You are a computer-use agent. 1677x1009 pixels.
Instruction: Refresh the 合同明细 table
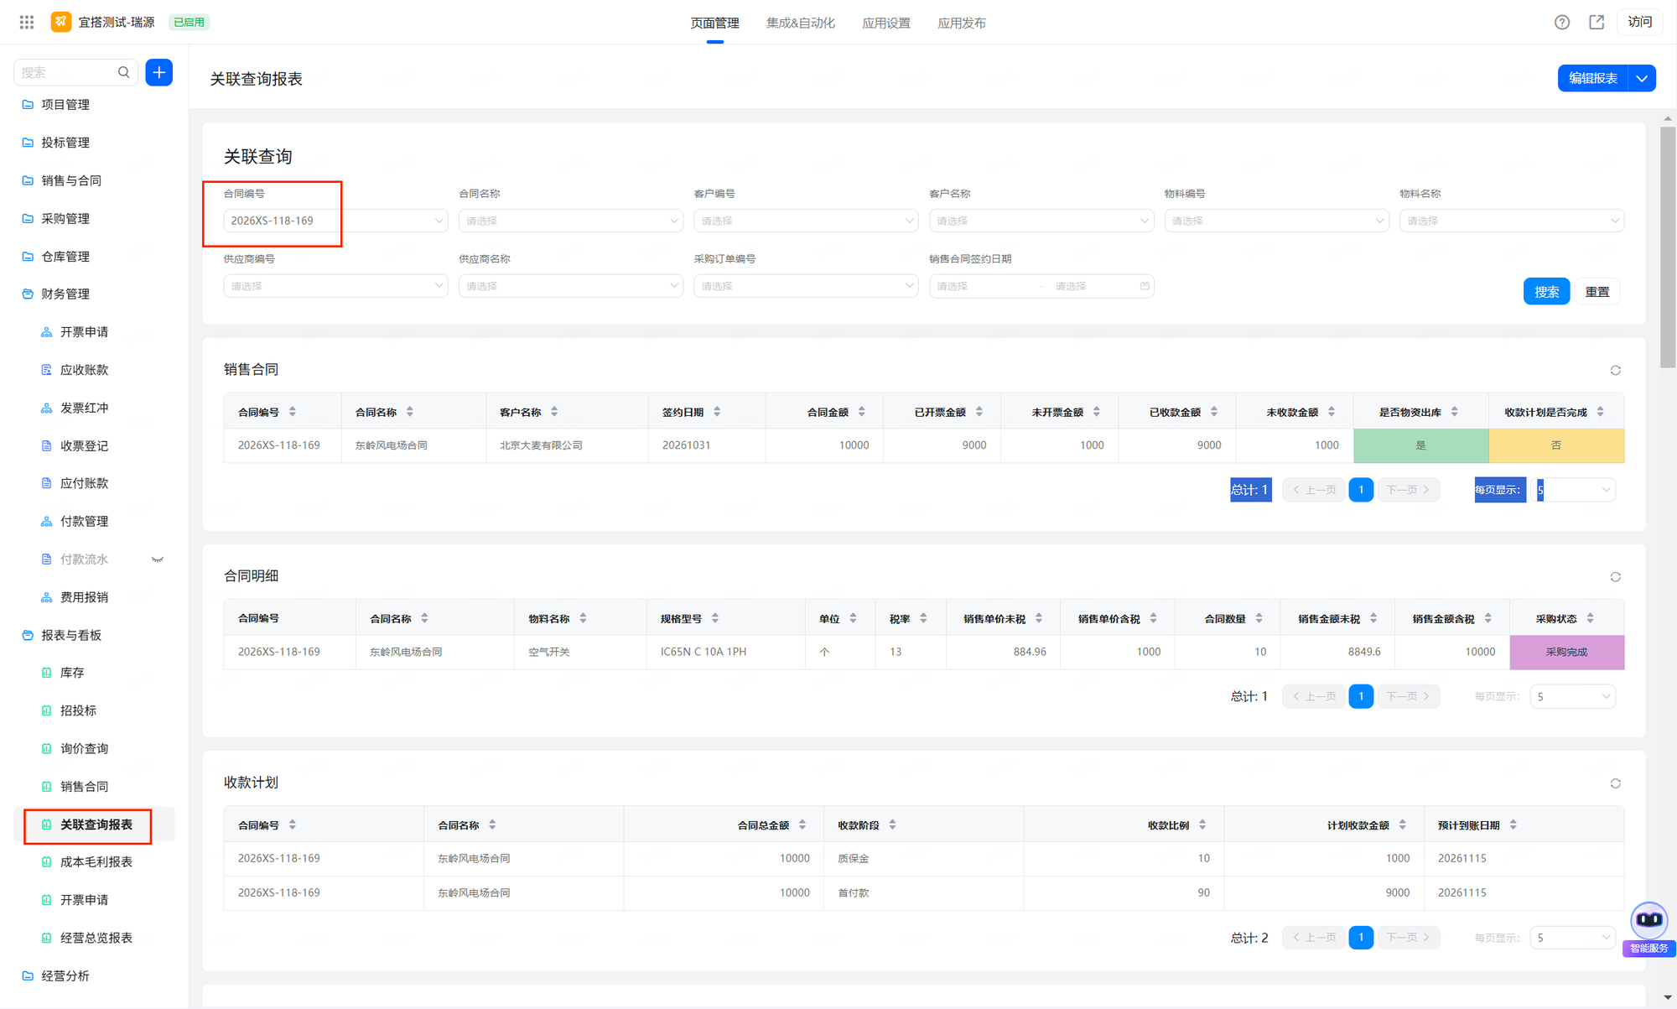click(x=1615, y=577)
